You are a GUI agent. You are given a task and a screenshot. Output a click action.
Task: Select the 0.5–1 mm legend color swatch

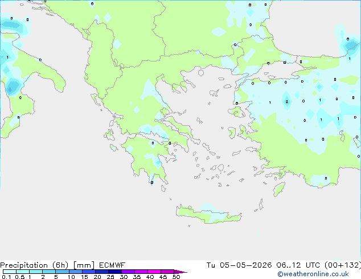pyautogui.click(x=23, y=272)
